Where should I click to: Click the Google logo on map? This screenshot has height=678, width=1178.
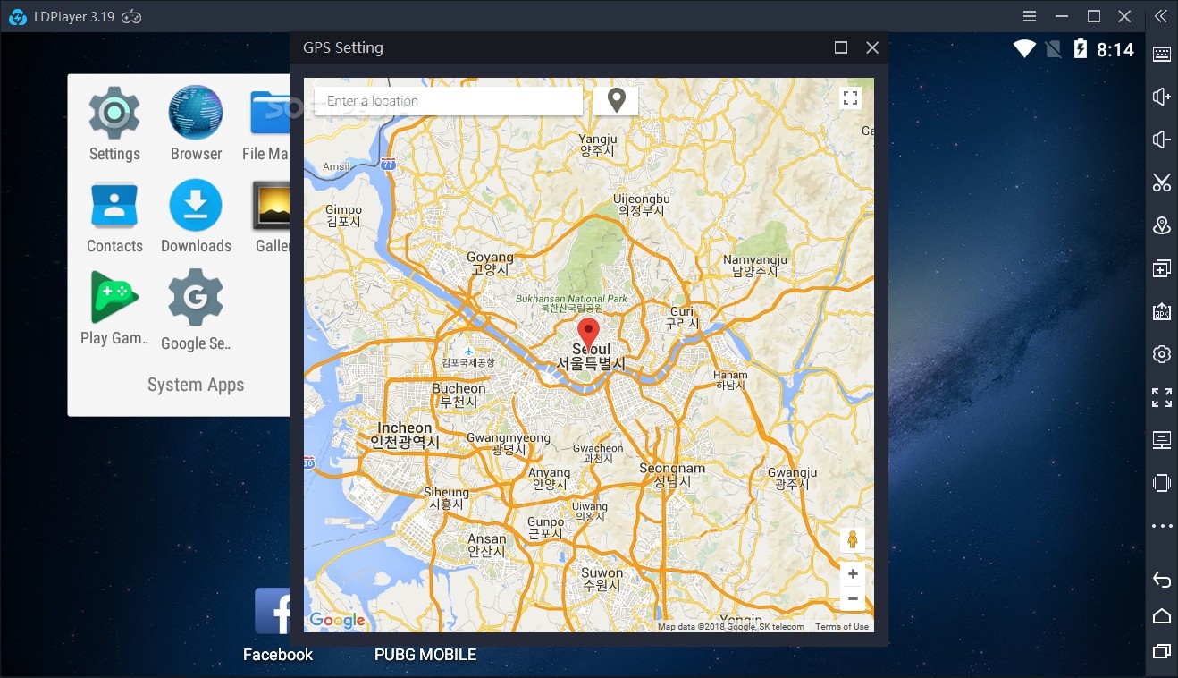point(337,620)
